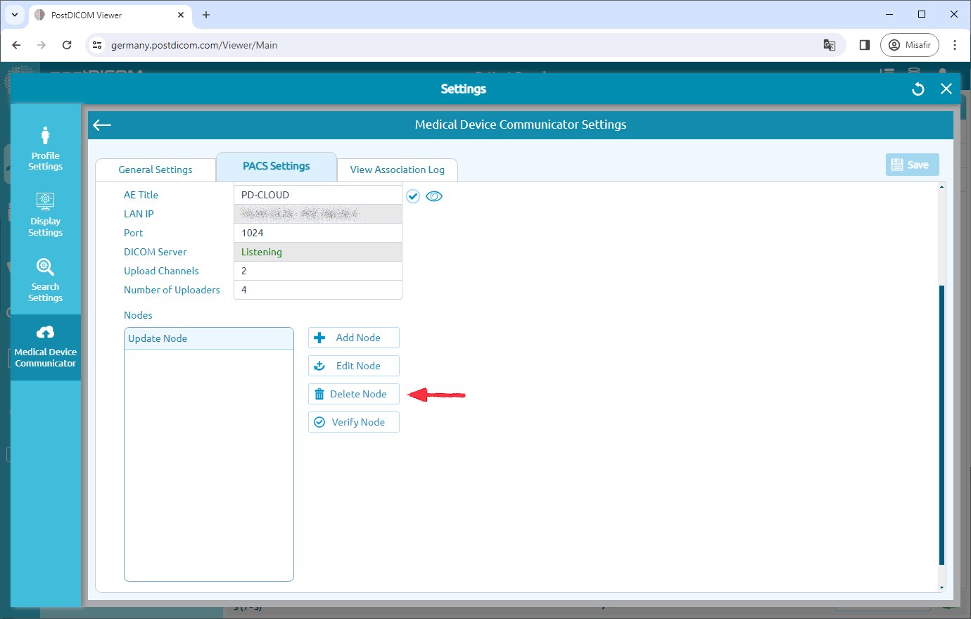Open the browser tab search dropdown
Screen dimensions: 971x619
pos(15,14)
